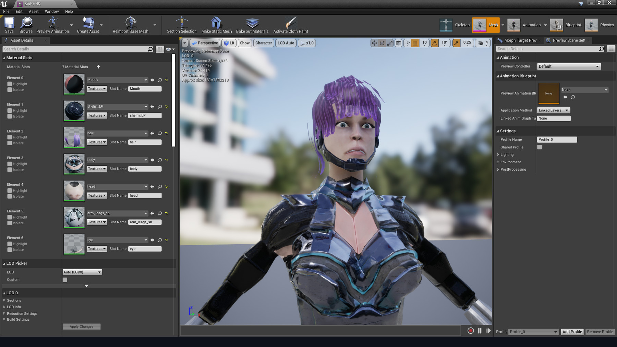Viewport: 617px width, 347px height.
Task: Click Make Static Mesh icon
Action: [x=217, y=25]
